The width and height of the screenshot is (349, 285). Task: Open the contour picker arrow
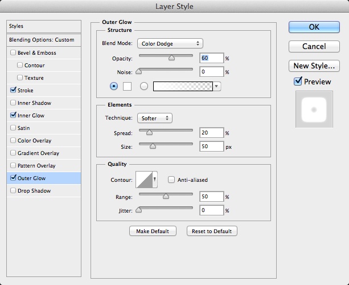tap(155, 180)
